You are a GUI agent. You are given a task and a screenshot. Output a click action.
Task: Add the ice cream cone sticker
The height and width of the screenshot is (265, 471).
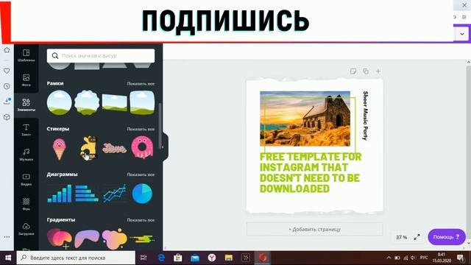point(59,149)
